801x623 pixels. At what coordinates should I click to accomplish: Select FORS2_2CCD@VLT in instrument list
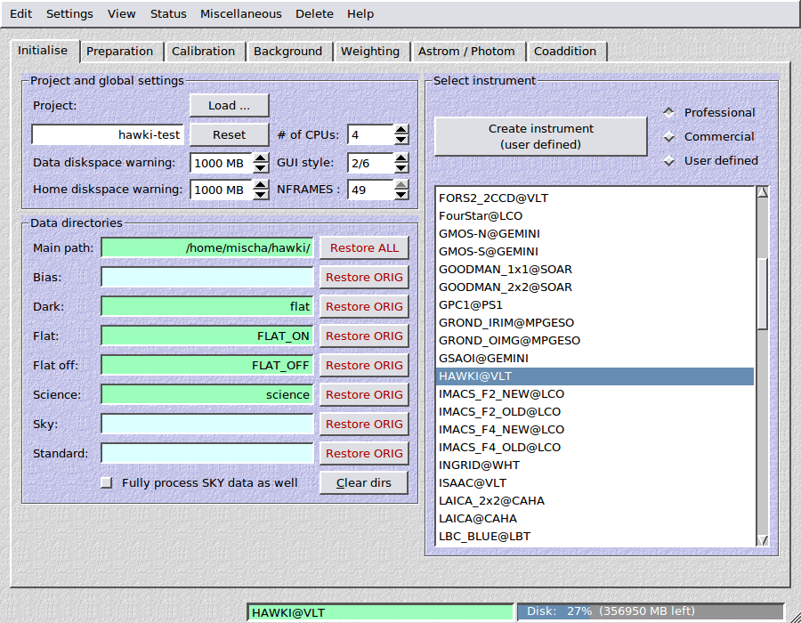[x=595, y=198]
